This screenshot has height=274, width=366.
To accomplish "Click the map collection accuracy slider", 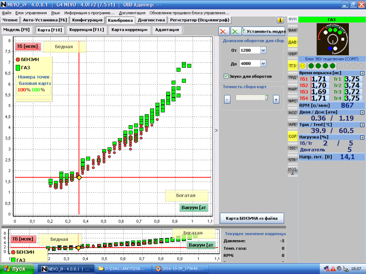I will click(251, 98).
